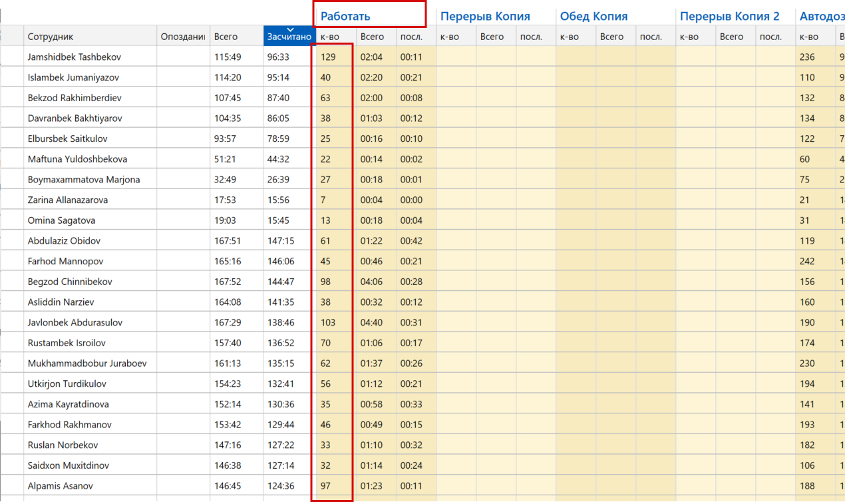
Task: Click total time 93:57 for Elbursbek
Action: (x=226, y=138)
